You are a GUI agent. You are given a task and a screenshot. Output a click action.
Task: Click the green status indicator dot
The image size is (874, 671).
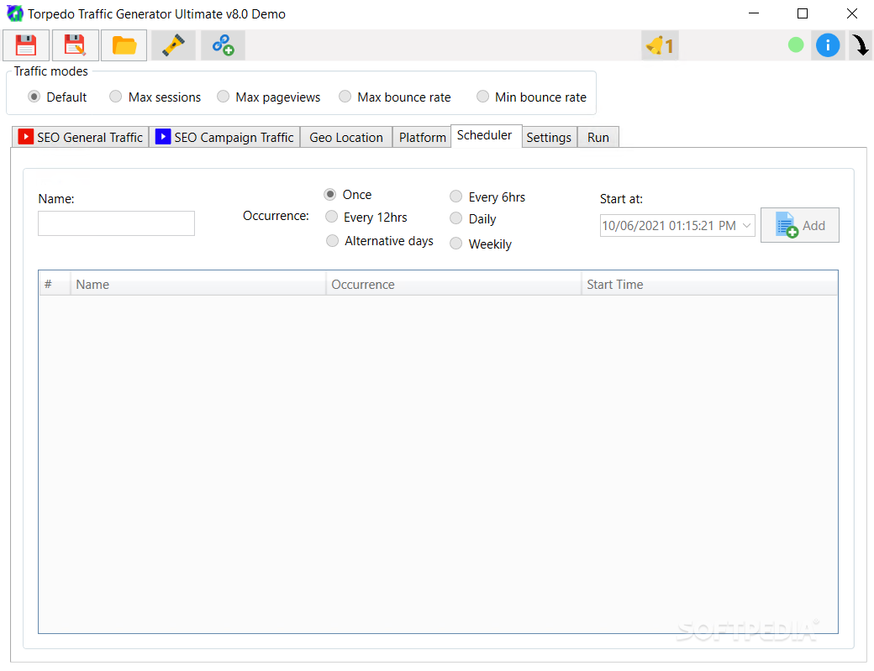796,45
